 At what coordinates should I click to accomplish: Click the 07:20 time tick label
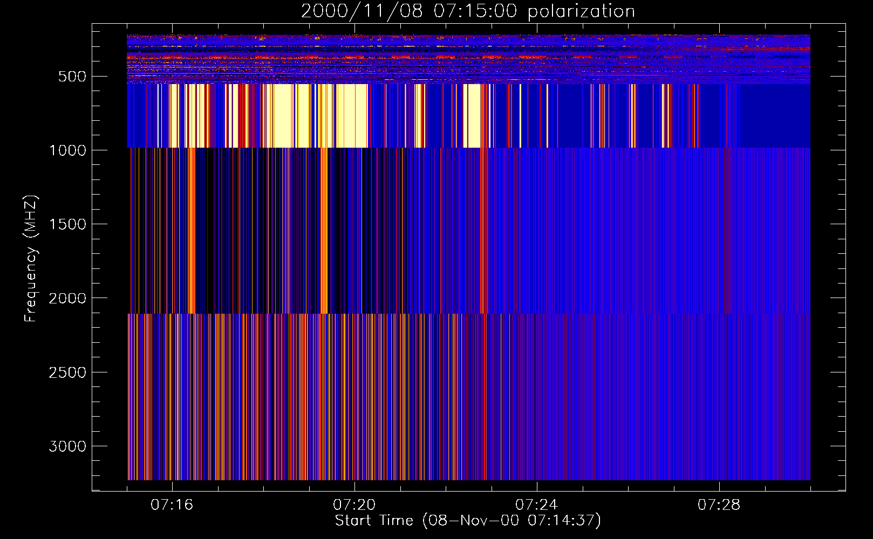click(354, 505)
